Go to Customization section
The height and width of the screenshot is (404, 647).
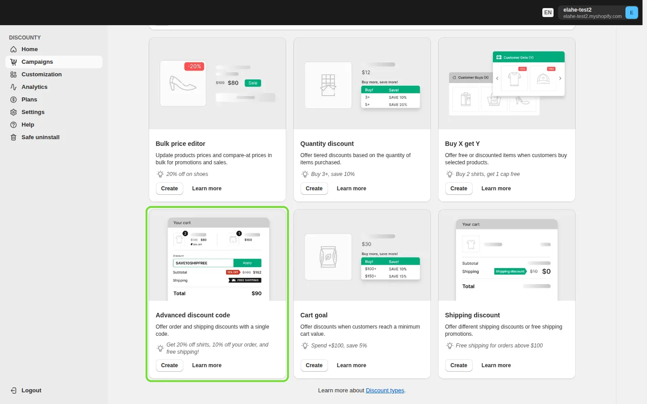(54, 75)
